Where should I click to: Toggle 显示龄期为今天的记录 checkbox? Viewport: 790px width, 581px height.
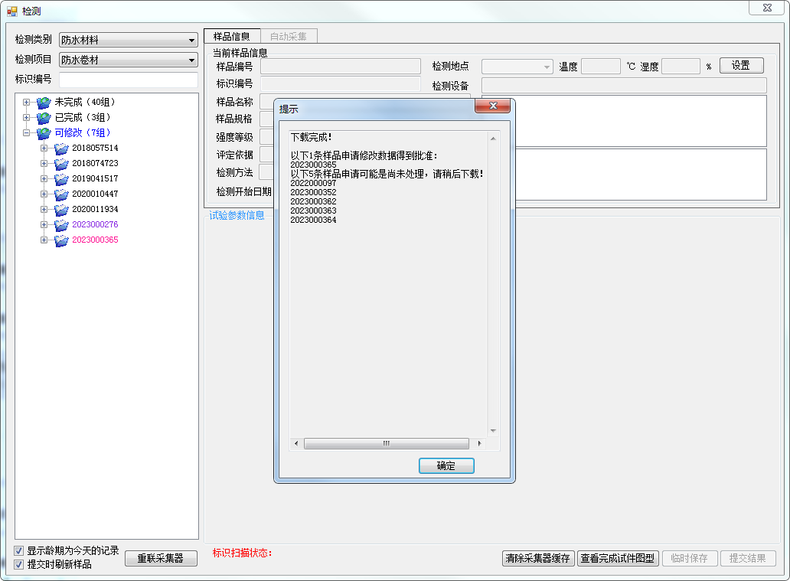[x=19, y=550]
